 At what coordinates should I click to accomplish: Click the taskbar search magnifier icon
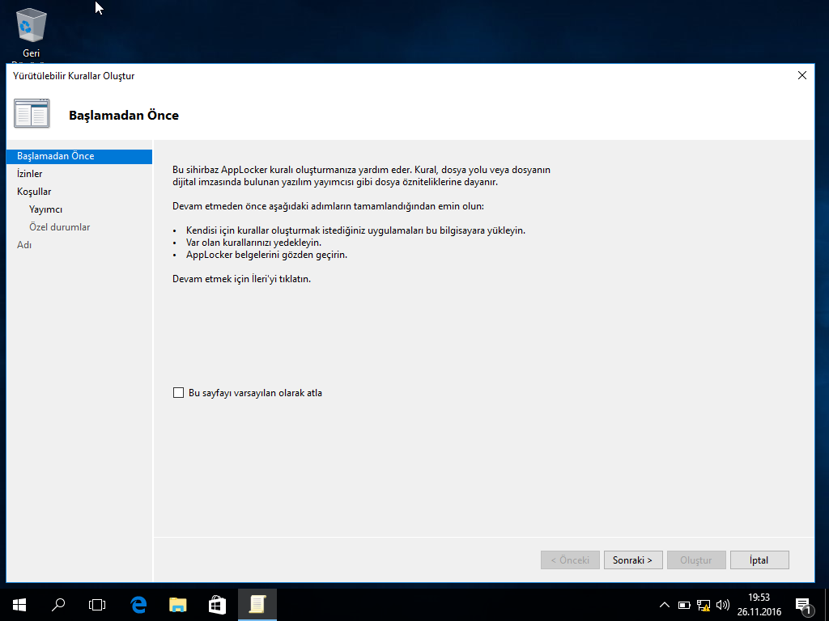click(58, 604)
